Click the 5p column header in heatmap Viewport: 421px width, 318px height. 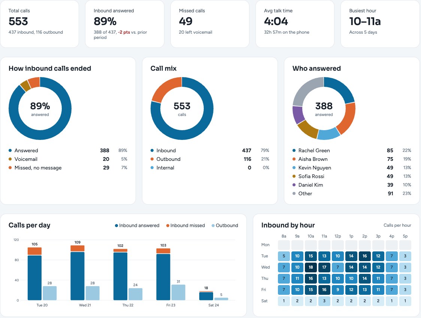click(x=405, y=236)
